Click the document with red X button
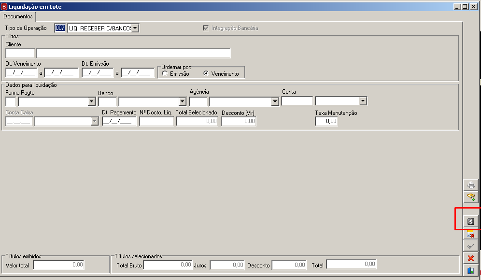The width and height of the screenshot is (481, 280). 470,234
